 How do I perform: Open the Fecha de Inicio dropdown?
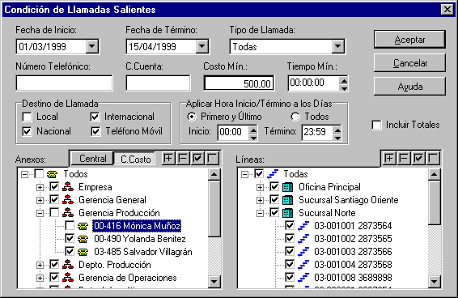(x=92, y=46)
